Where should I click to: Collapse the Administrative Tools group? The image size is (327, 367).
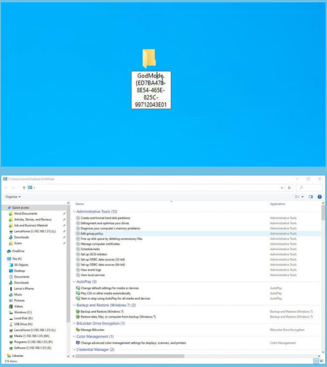tap(74, 212)
